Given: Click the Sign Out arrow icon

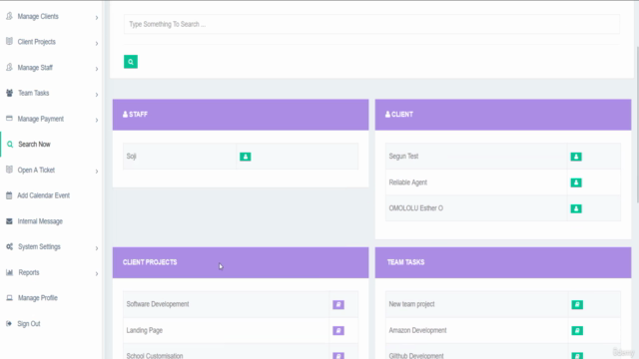Looking at the screenshot, I should pos(9,323).
